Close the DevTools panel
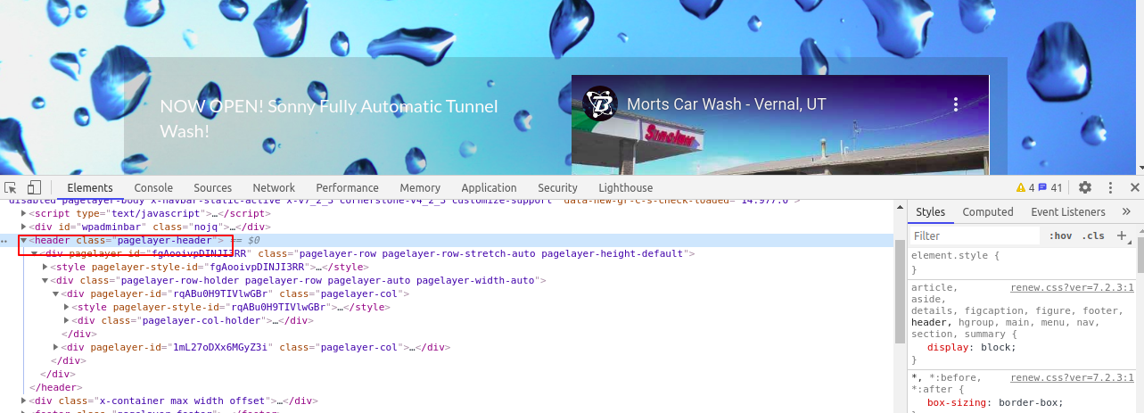This screenshot has height=413, width=1144. click(x=1135, y=187)
